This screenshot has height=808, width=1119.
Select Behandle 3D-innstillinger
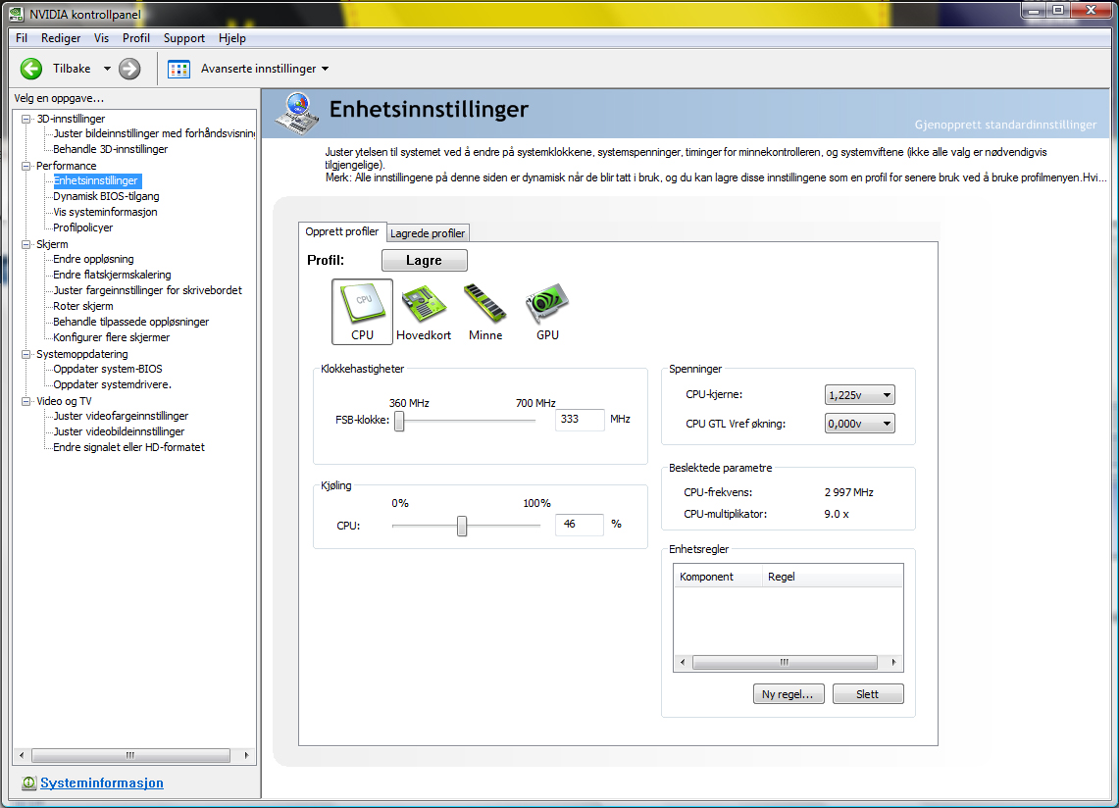pos(111,149)
